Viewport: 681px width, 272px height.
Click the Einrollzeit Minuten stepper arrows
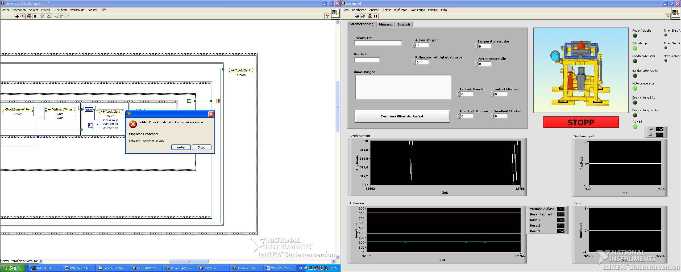[x=492, y=116]
